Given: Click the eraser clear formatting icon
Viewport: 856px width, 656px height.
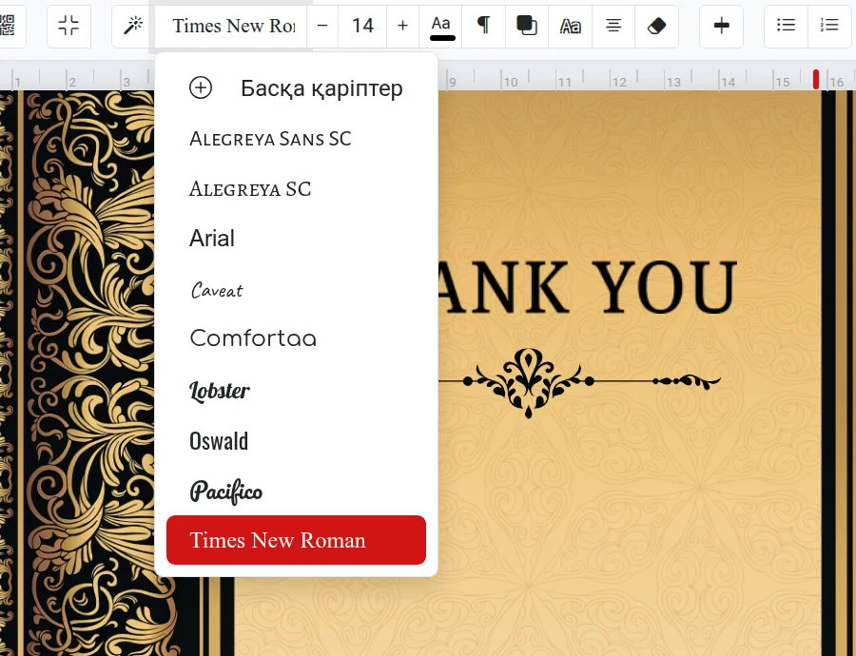Looking at the screenshot, I should pyautogui.click(x=656, y=26).
